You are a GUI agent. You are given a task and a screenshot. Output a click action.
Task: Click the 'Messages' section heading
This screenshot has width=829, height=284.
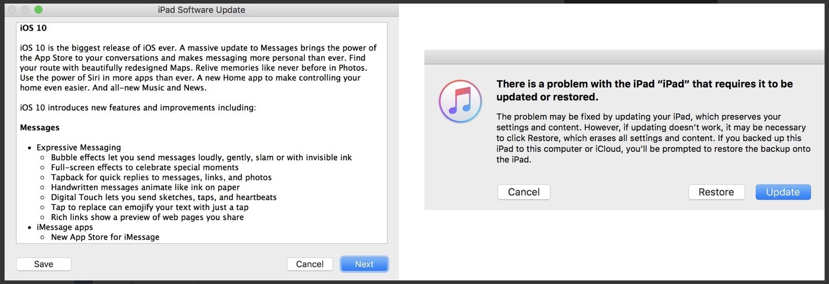pyautogui.click(x=39, y=127)
